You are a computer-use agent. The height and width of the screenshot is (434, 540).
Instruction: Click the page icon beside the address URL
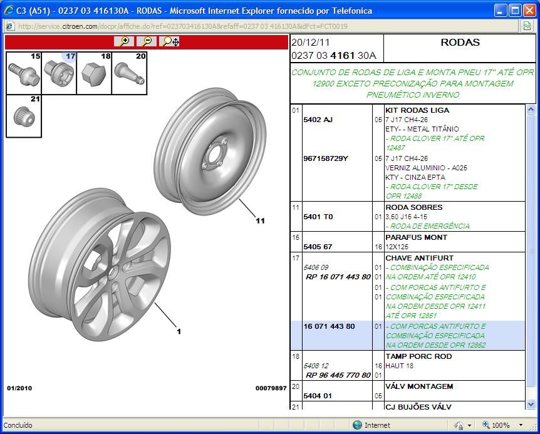click(10, 26)
